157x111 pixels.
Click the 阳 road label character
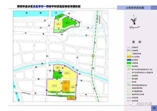pyautogui.click(x=47, y=56)
